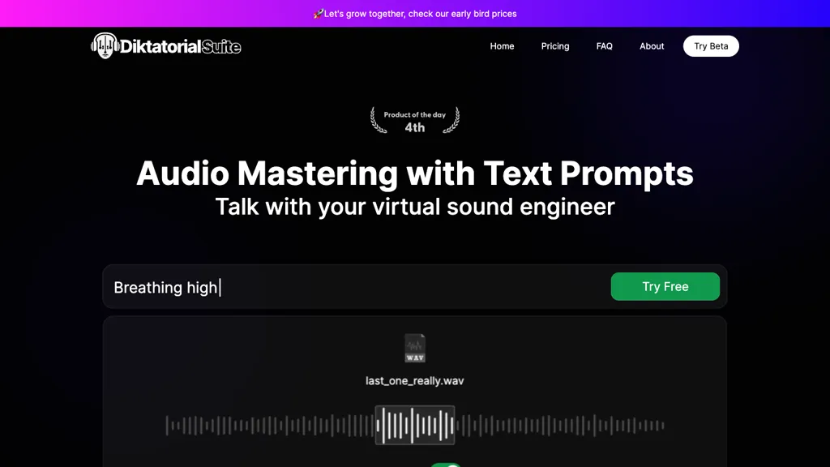This screenshot has width=830, height=467.
Task: Click the Try Beta button
Action: tap(711, 46)
